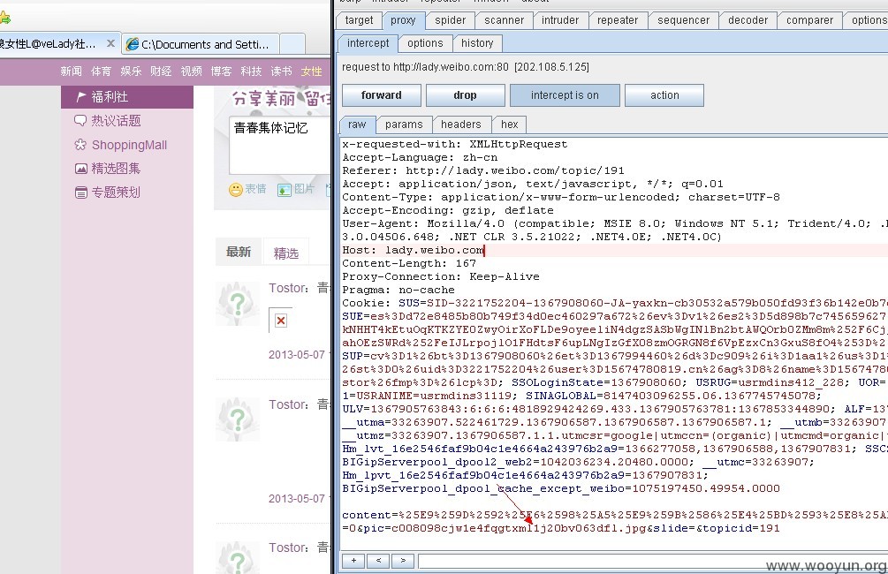Switch to C:\Documents and Setti... browser tab
Image resolution: width=888 pixels, height=574 pixels.
(x=200, y=44)
